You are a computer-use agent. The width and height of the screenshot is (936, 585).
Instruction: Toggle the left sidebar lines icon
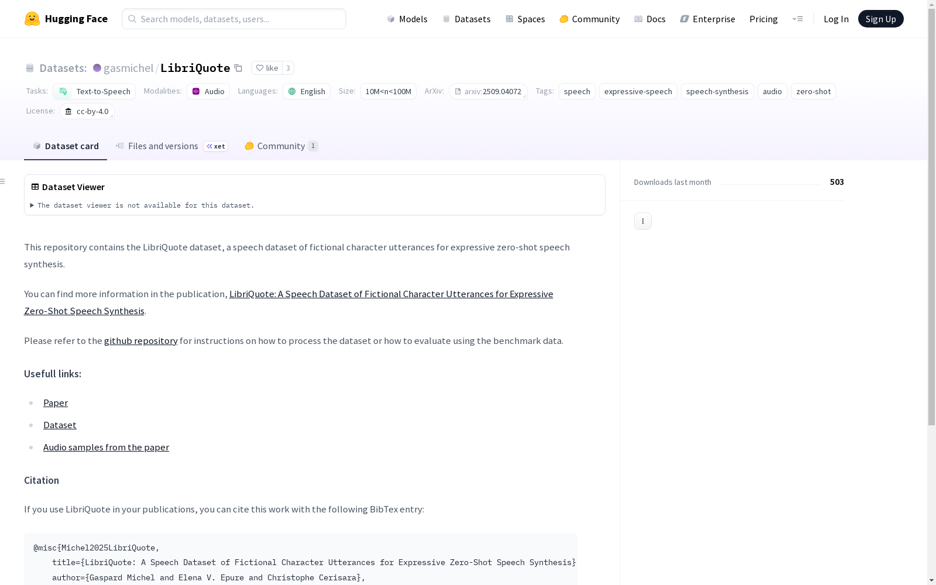(2, 181)
